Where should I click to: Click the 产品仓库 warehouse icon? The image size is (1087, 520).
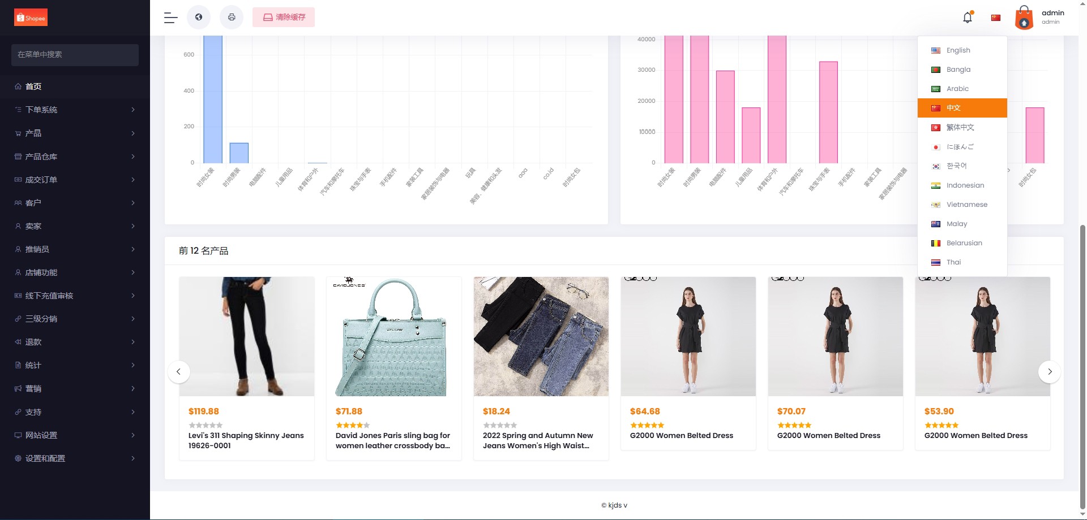18,157
